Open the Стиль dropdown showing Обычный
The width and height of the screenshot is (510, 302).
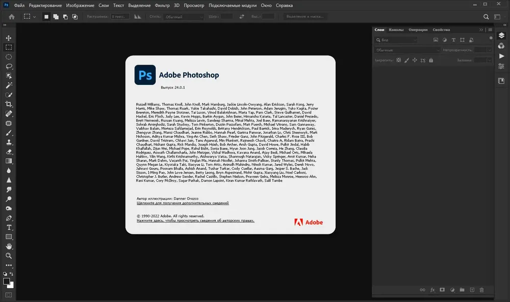[184, 17]
